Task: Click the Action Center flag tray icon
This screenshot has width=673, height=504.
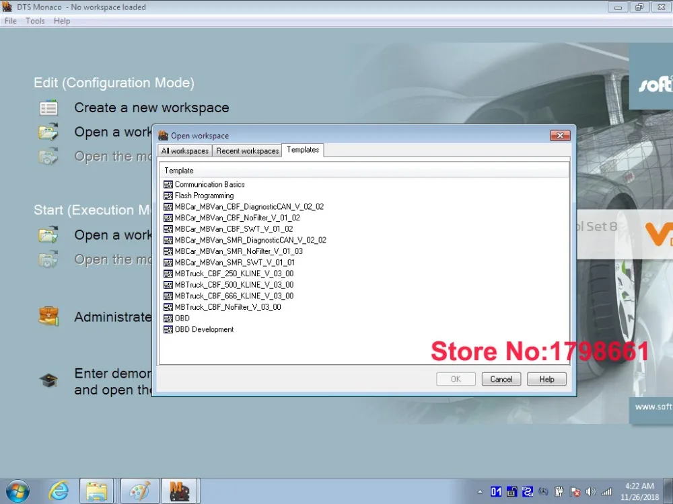Action: (x=575, y=492)
